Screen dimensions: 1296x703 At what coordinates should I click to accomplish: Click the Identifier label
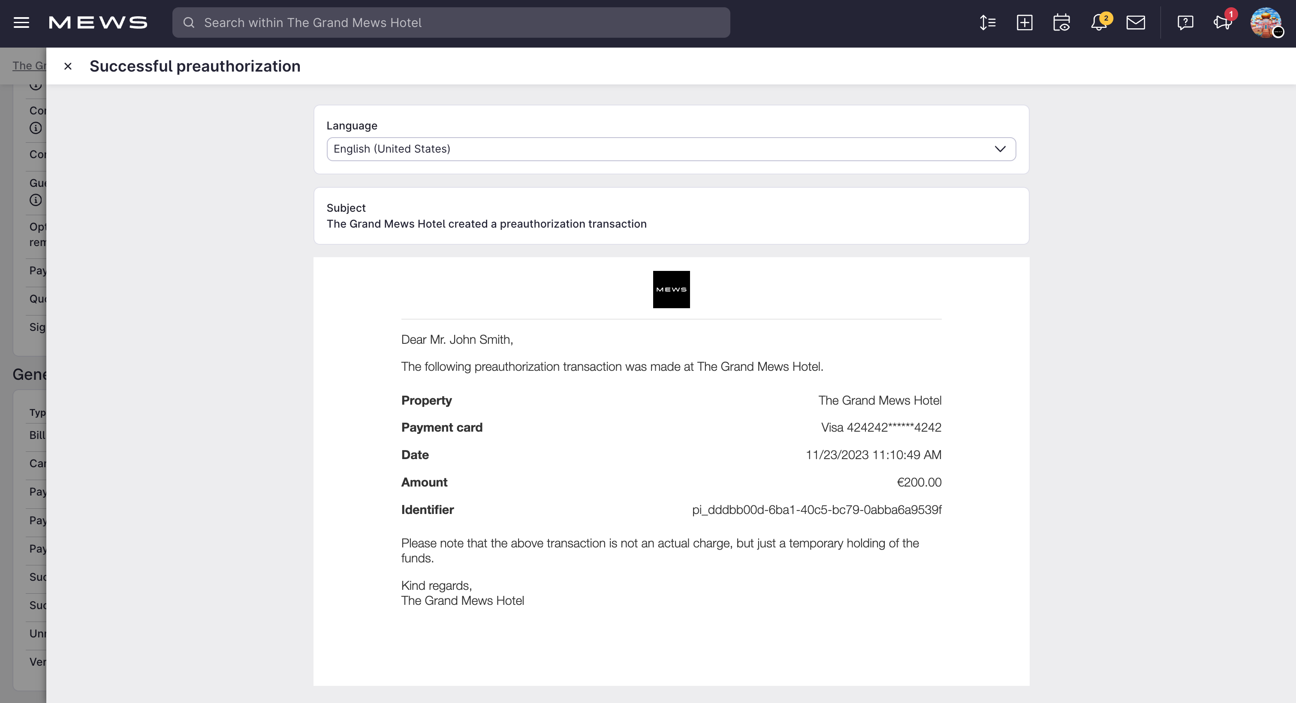click(x=428, y=510)
